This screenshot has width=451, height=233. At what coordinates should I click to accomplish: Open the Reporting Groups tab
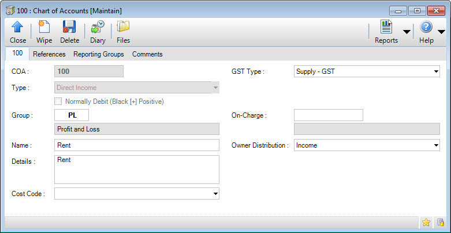pyautogui.click(x=99, y=54)
